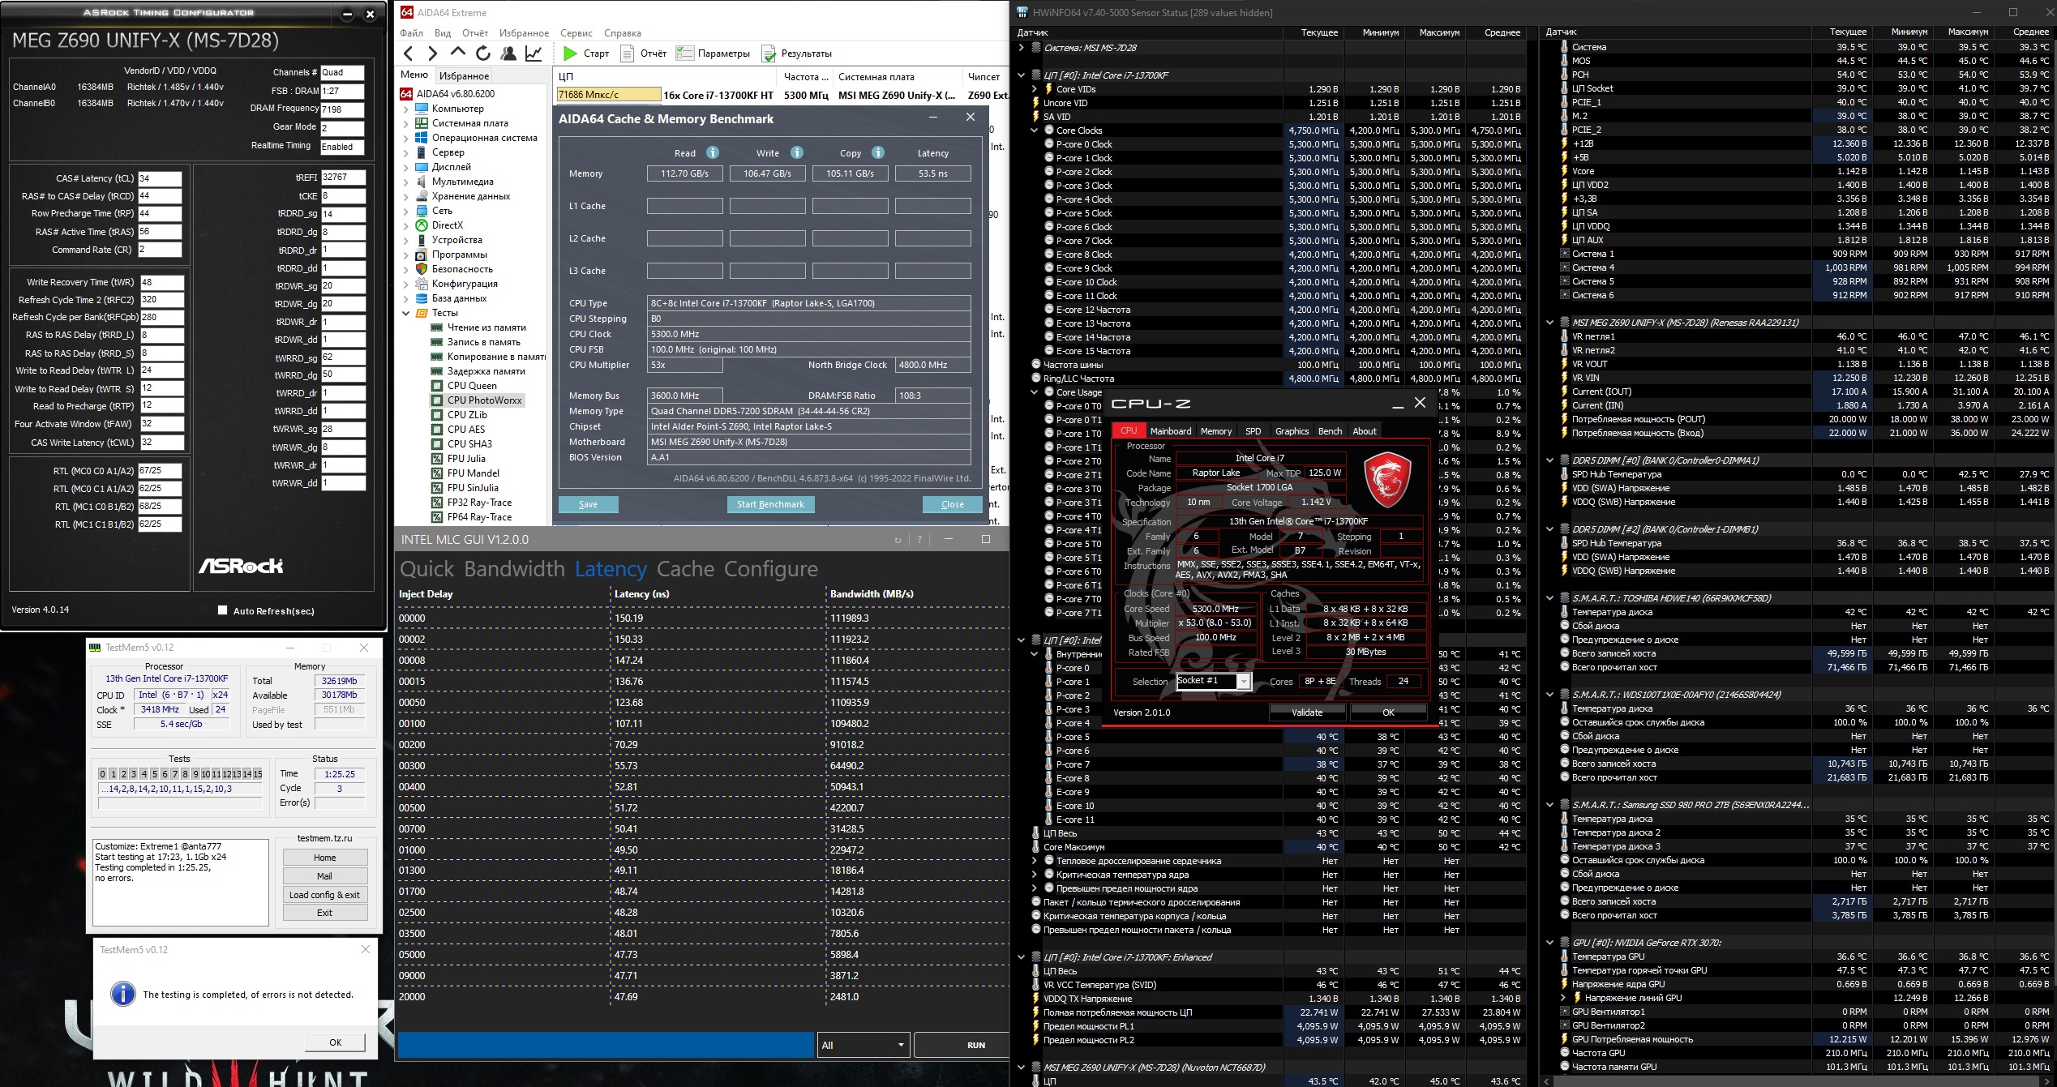The width and height of the screenshot is (2057, 1087).
Task: Click the help question mark in Intel MLC
Action: click(919, 540)
